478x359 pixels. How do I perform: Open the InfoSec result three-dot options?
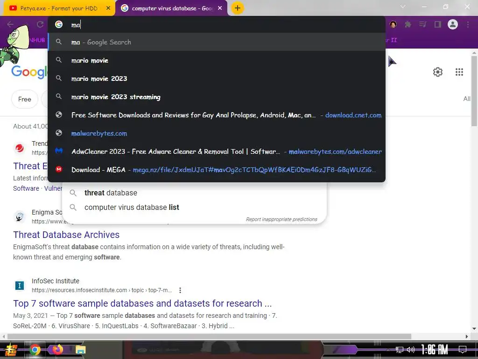pos(180,290)
